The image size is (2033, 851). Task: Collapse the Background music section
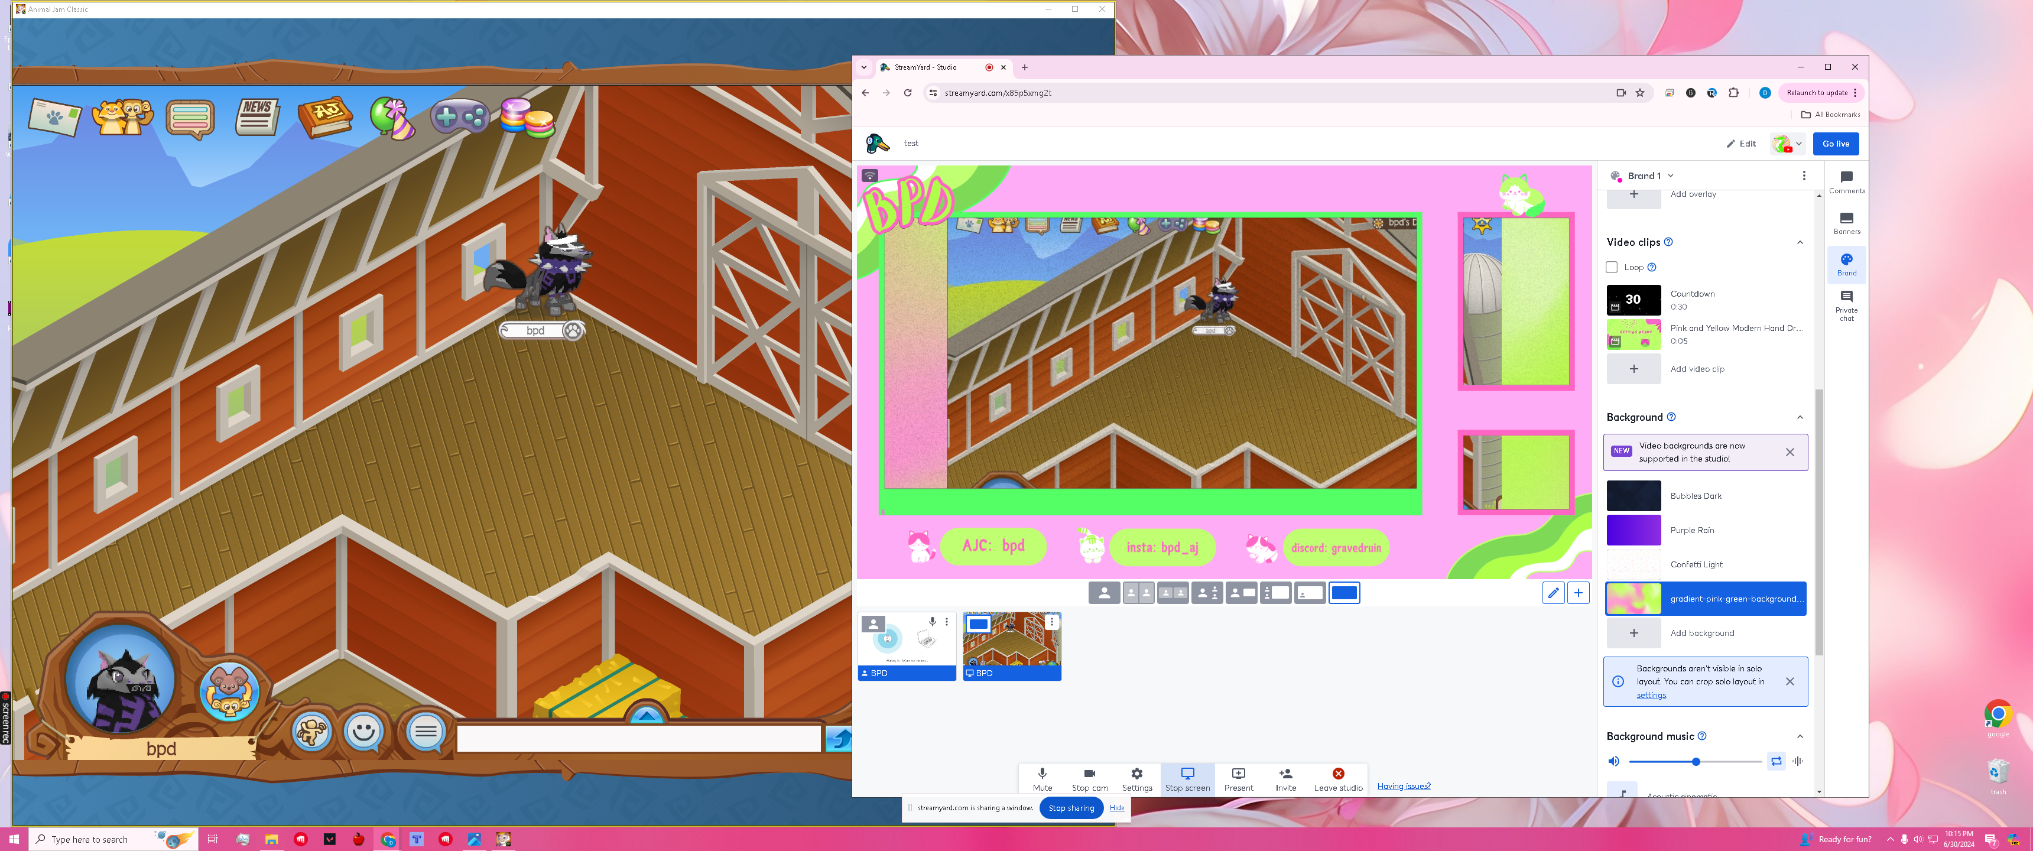click(1800, 736)
